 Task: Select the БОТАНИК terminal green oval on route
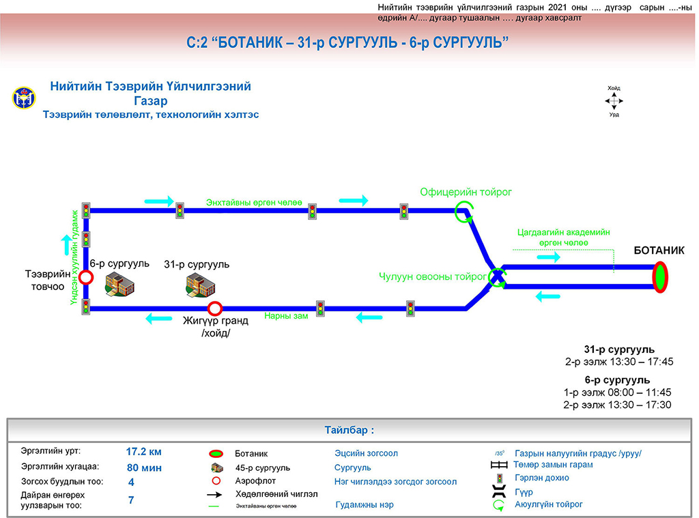tap(660, 277)
